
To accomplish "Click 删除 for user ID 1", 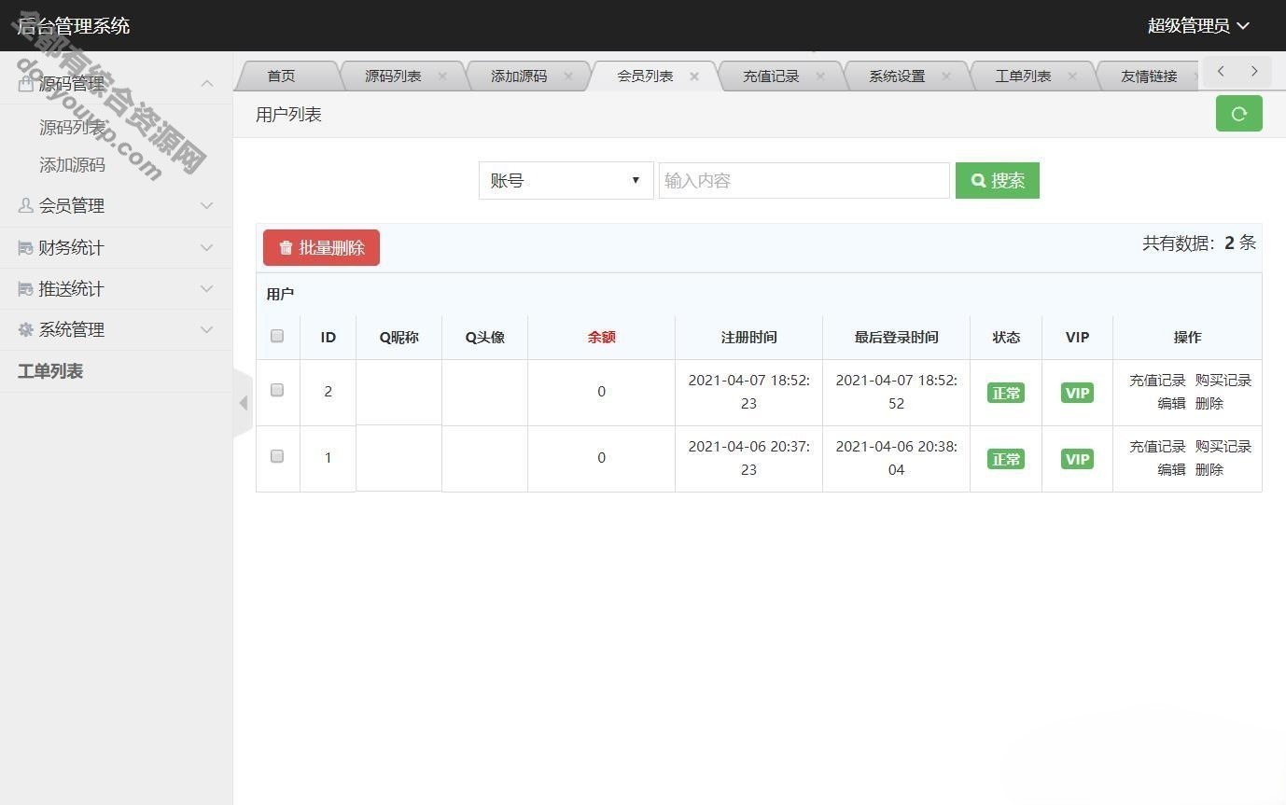I will [x=1209, y=469].
